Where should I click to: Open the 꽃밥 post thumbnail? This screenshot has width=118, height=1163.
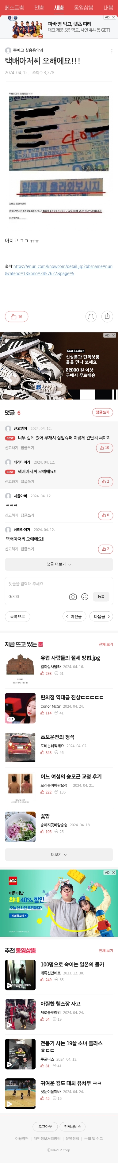tap(20, 827)
